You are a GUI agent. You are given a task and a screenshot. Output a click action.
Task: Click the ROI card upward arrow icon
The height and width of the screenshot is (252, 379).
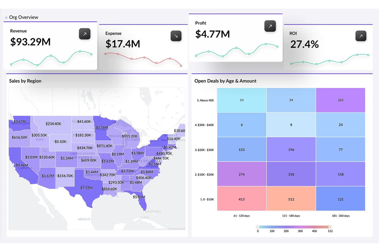(x=361, y=36)
